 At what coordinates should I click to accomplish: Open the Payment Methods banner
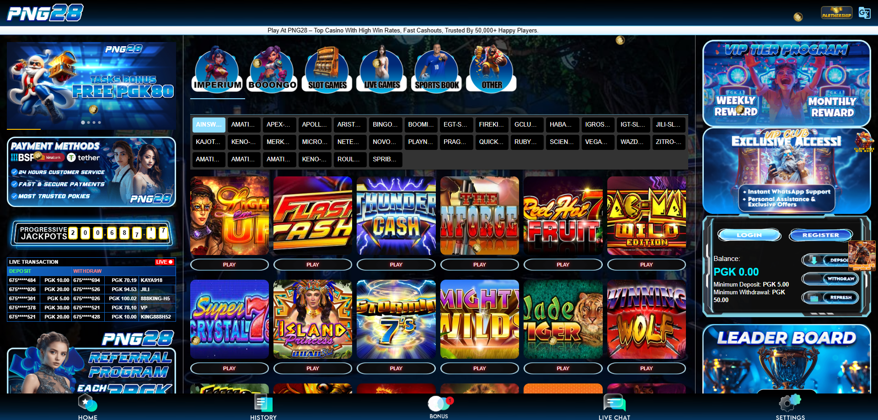(x=91, y=172)
